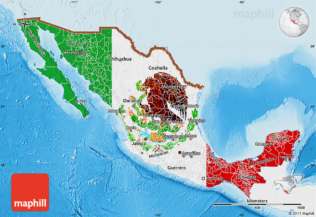
Task: Click the South point of the compass rose
Action: point(25,34)
